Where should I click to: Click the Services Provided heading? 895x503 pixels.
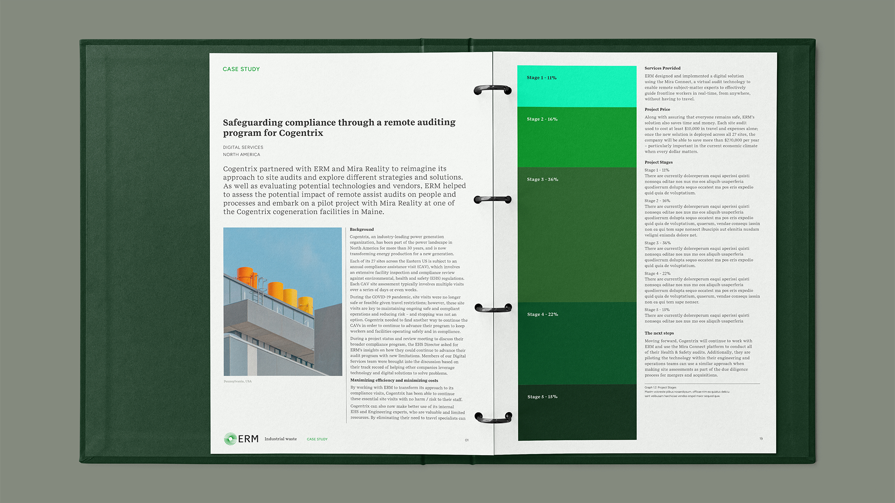coord(662,68)
